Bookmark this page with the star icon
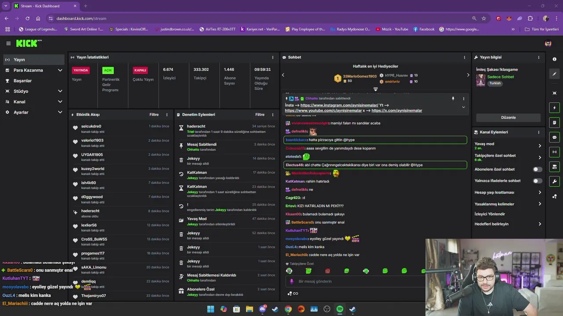 pyautogui.click(x=484, y=18)
